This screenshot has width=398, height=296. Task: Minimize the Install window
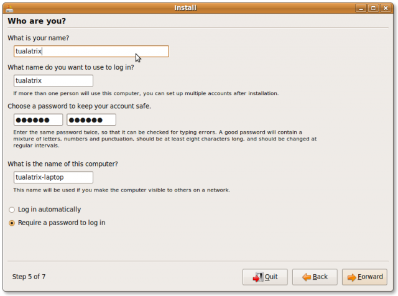pyautogui.click(x=361, y=7)
